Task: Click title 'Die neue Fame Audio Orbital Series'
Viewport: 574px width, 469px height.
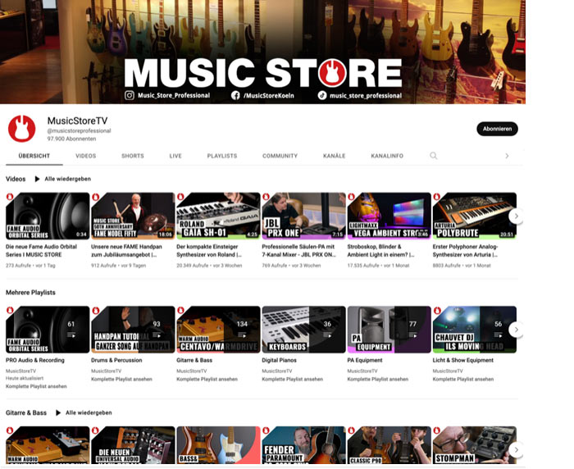Action: click(x=41, y=251)
